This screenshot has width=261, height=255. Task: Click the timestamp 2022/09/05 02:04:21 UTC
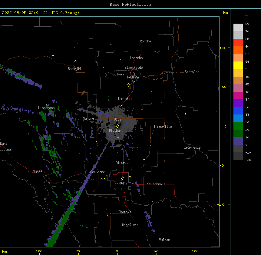point(30,13)
